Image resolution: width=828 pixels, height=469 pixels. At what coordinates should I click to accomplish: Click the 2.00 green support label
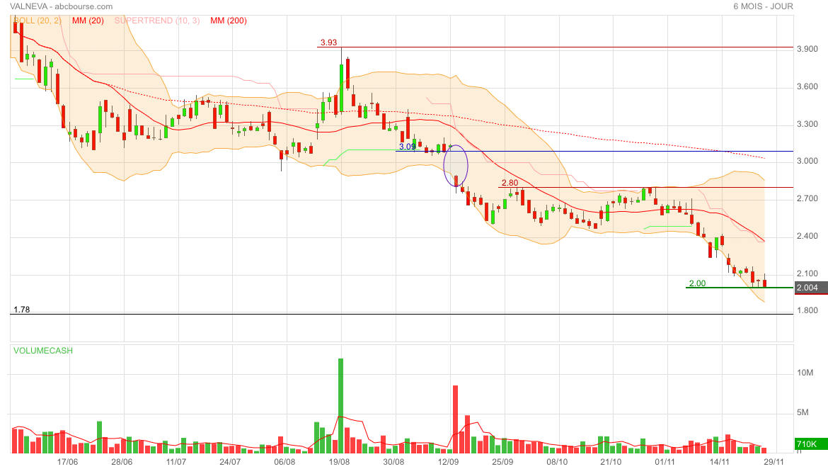697,283
